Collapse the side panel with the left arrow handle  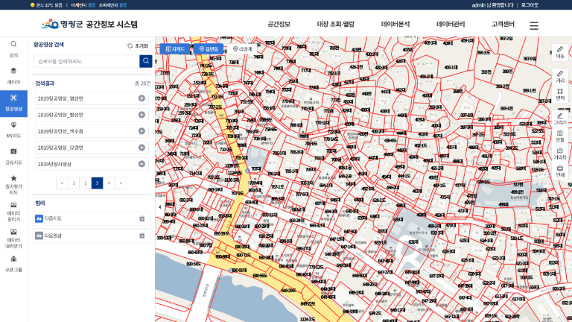tap(159, 206)
